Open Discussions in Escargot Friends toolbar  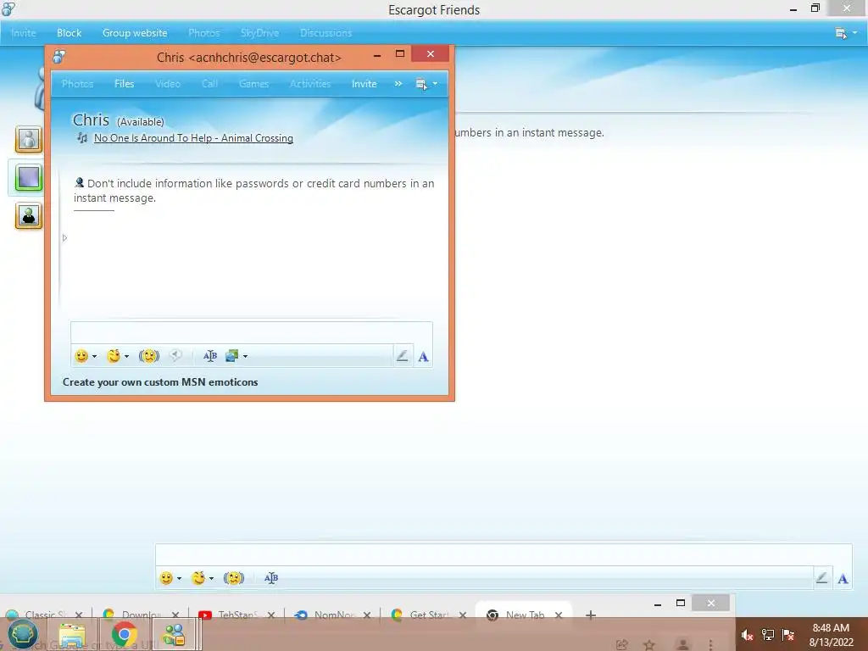325,33
